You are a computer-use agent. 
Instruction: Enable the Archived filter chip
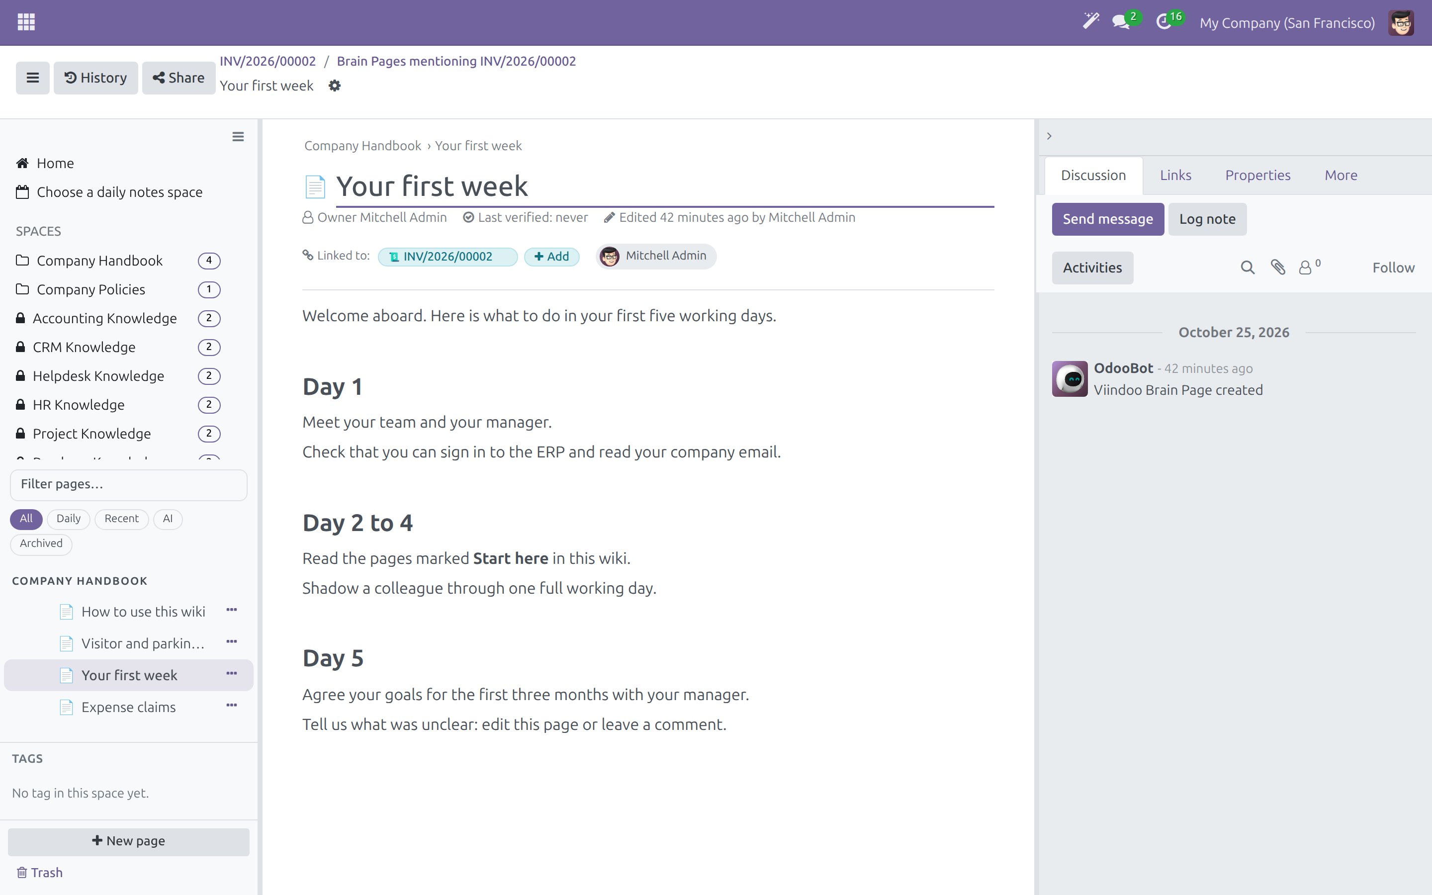pos(41,543)
